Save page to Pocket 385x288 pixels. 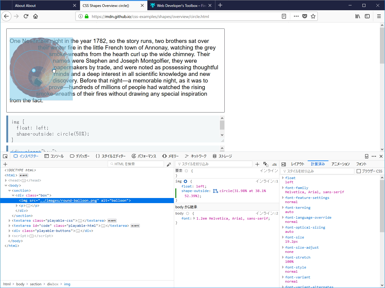coord(305,16)
